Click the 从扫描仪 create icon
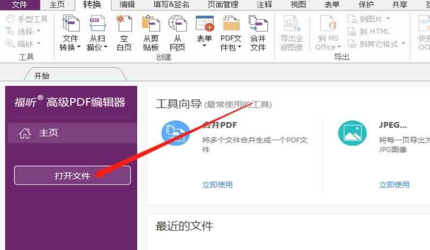 pos(97,24)
